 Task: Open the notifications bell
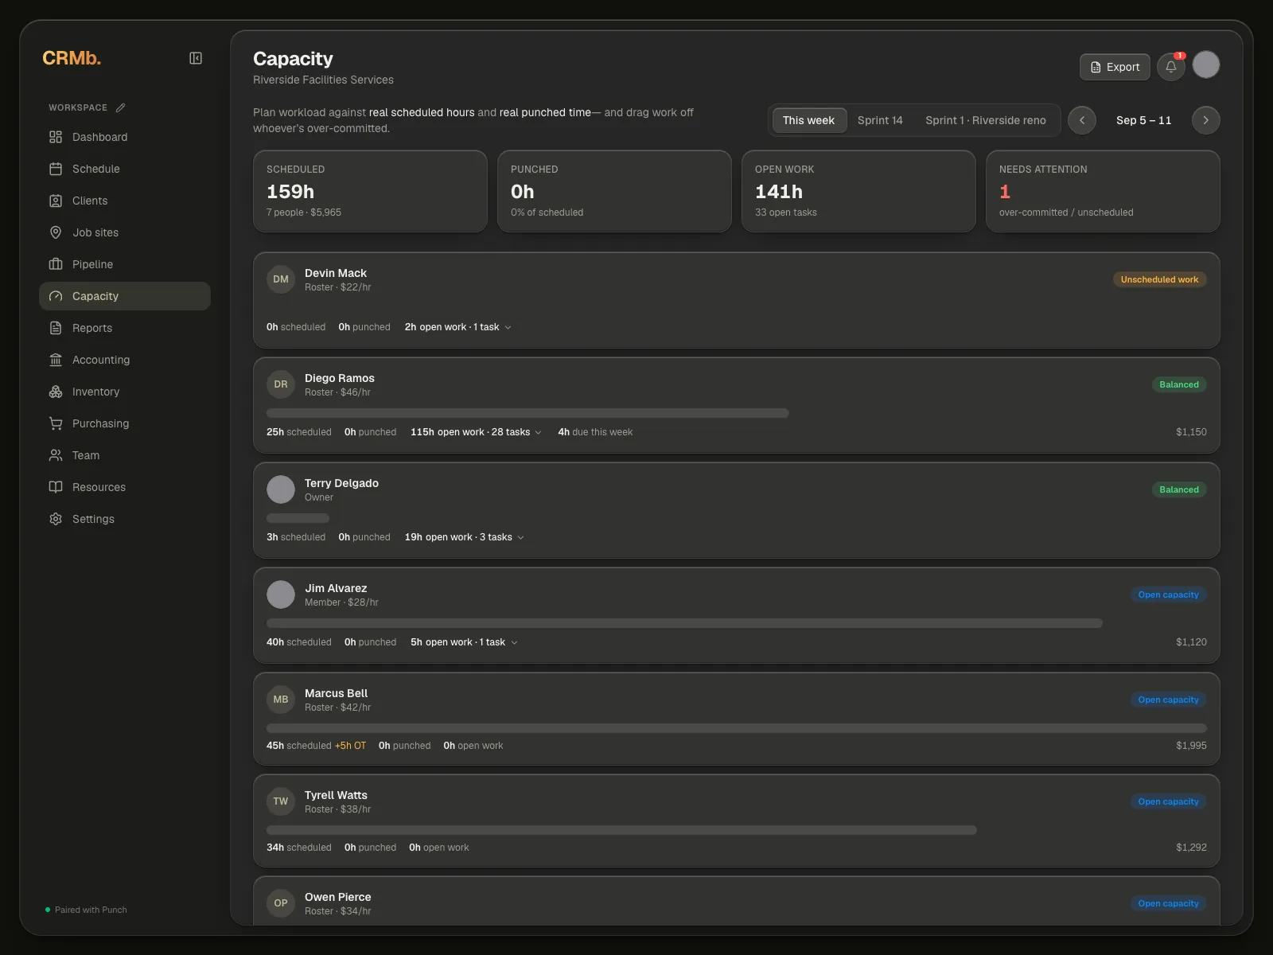coord(1171,67)
